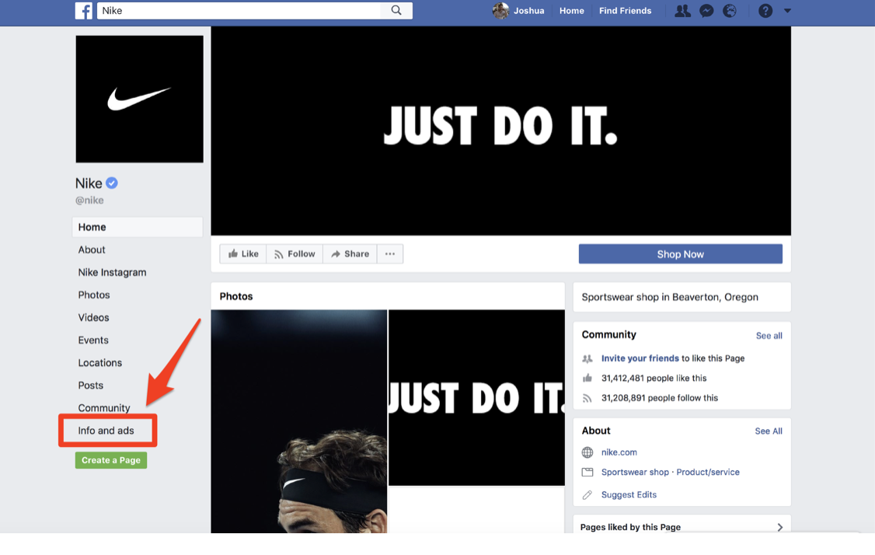Focus the search field containing Nike

[240, 11]
